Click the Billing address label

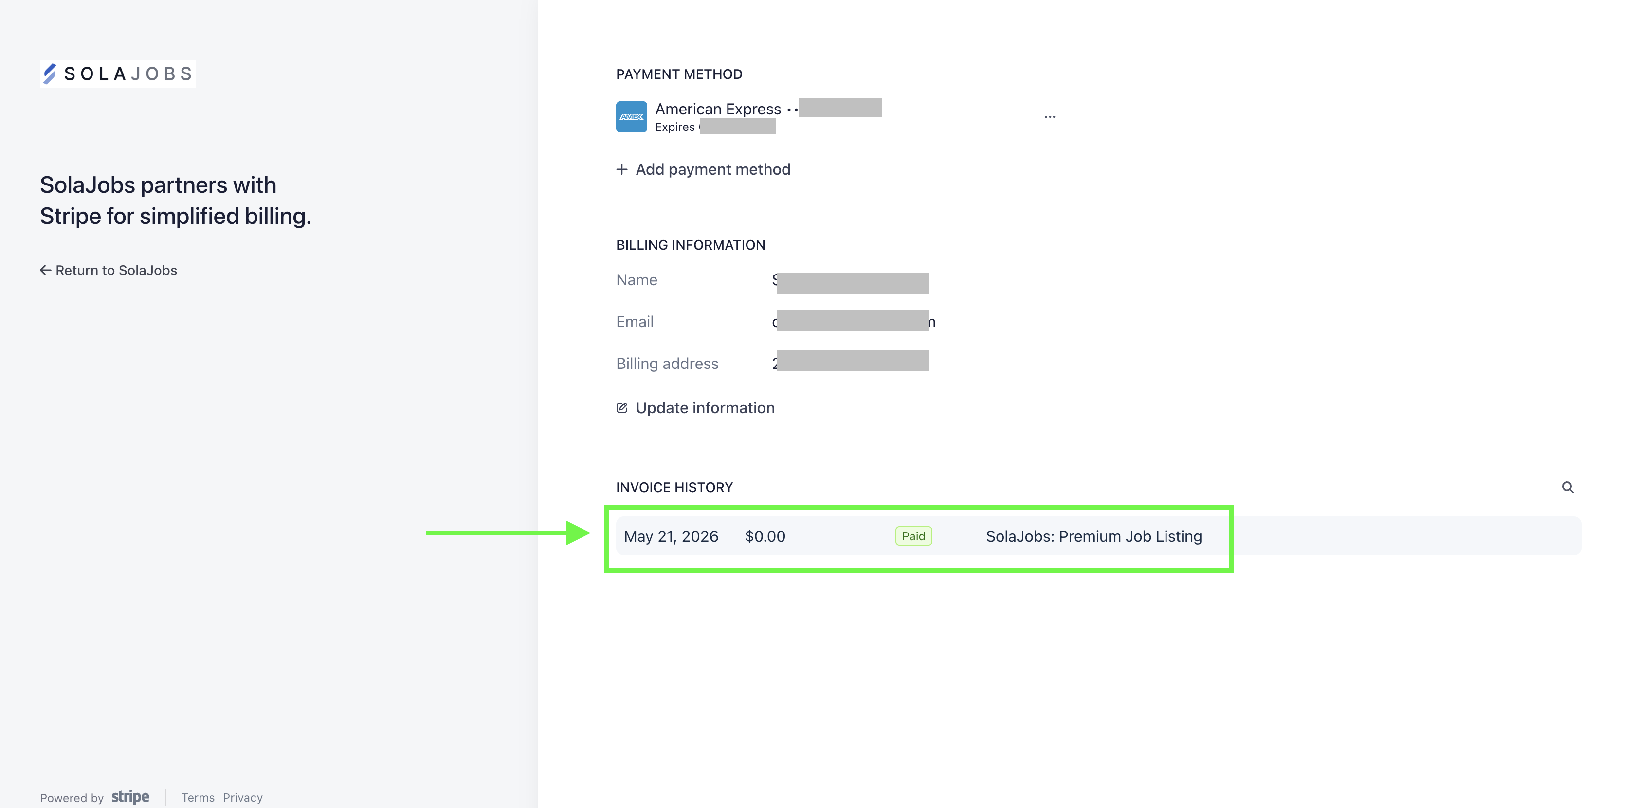[667, 364]
